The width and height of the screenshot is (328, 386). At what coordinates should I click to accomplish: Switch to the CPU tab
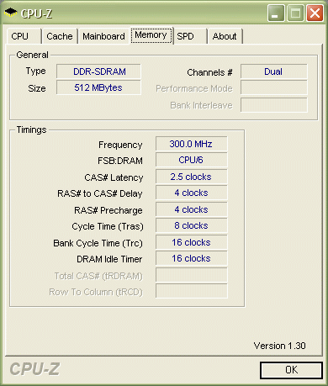24,36
